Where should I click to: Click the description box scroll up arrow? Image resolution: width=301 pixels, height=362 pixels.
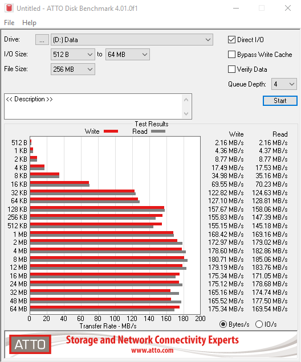pos(186,100)
